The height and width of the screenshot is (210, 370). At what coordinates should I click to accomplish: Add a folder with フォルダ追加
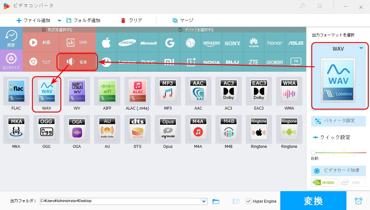[83, 20]
